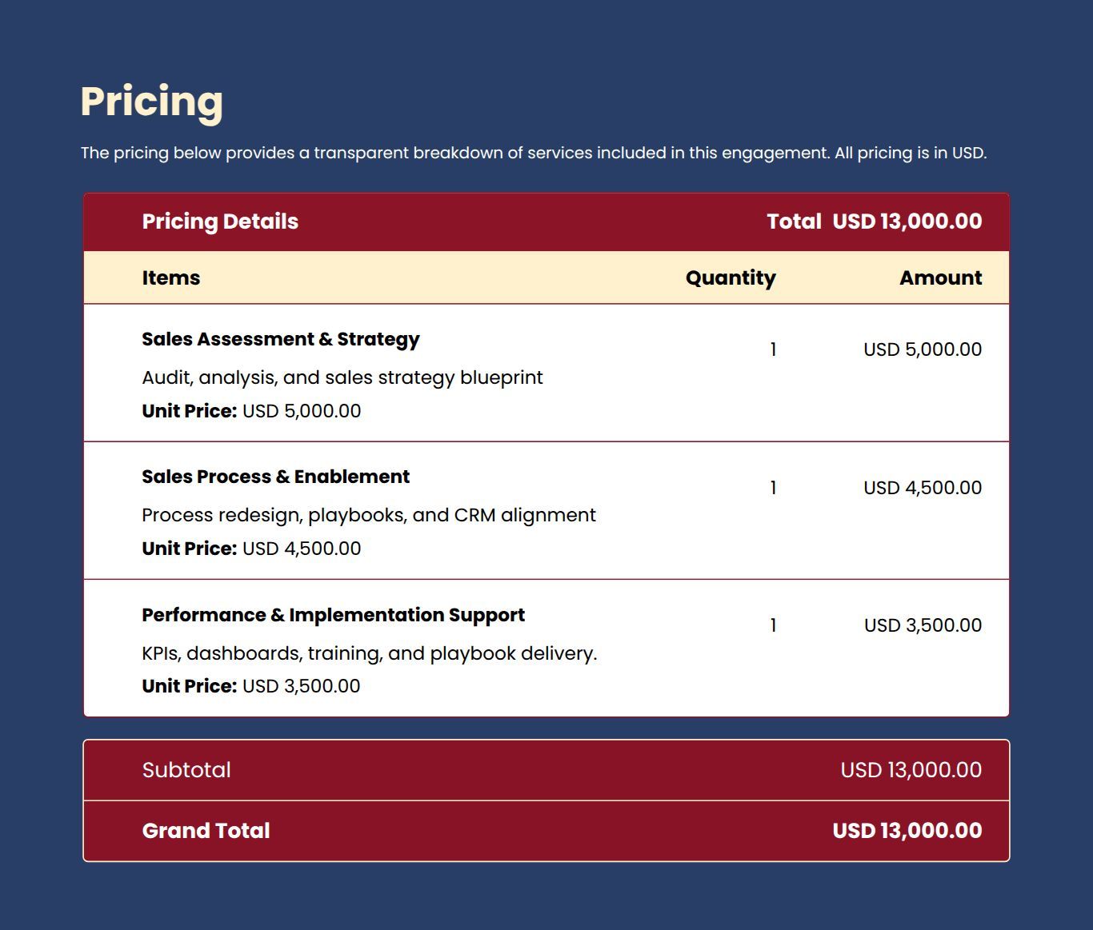The image size is (1093, 930).
Task: Click the Total USD 13,000.00 header amount
Action: [874, 222]
